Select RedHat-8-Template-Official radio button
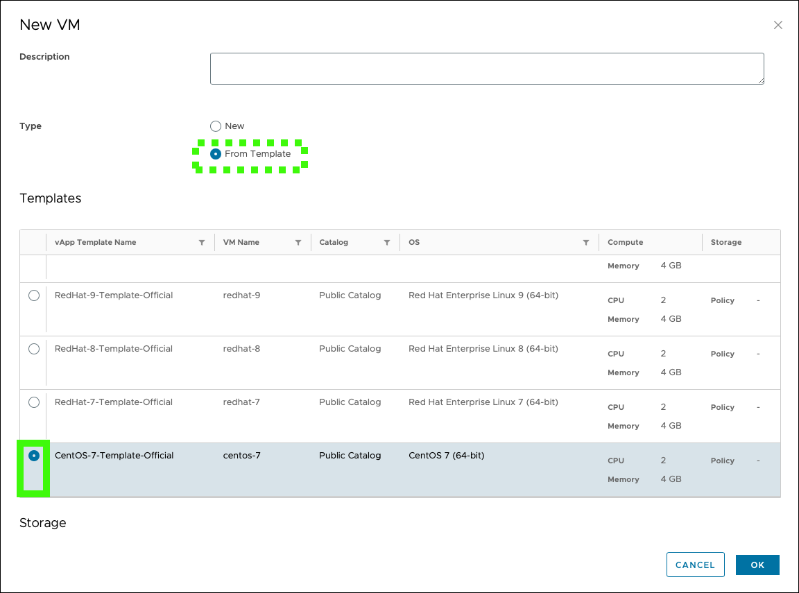This screenshot has height=593, width=799. point(33,349)
